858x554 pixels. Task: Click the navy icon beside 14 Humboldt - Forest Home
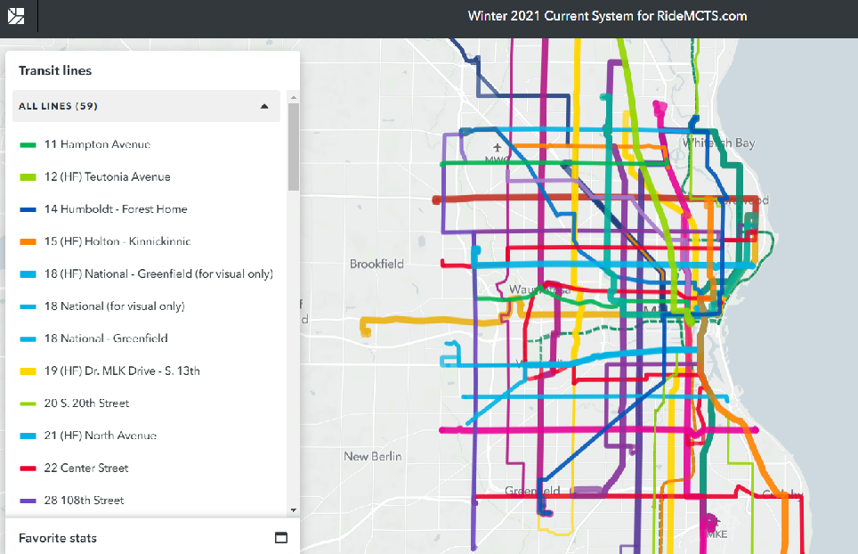[x=27, y=209]
